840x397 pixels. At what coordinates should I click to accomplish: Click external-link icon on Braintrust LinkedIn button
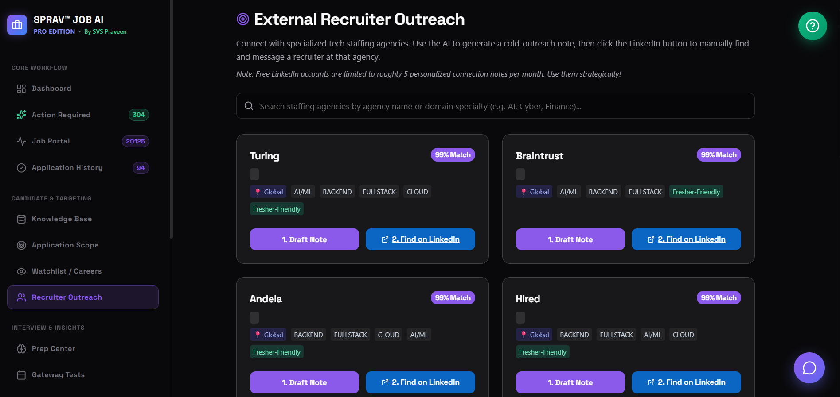pos(651,239)
